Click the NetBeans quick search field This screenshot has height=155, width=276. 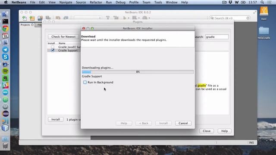tap(230, 18)
